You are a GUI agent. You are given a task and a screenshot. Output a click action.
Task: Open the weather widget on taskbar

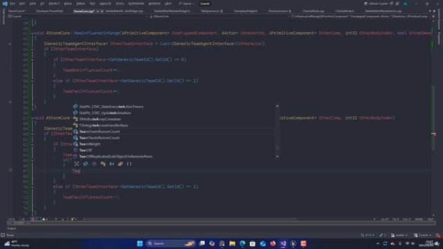tap(17, 243)
